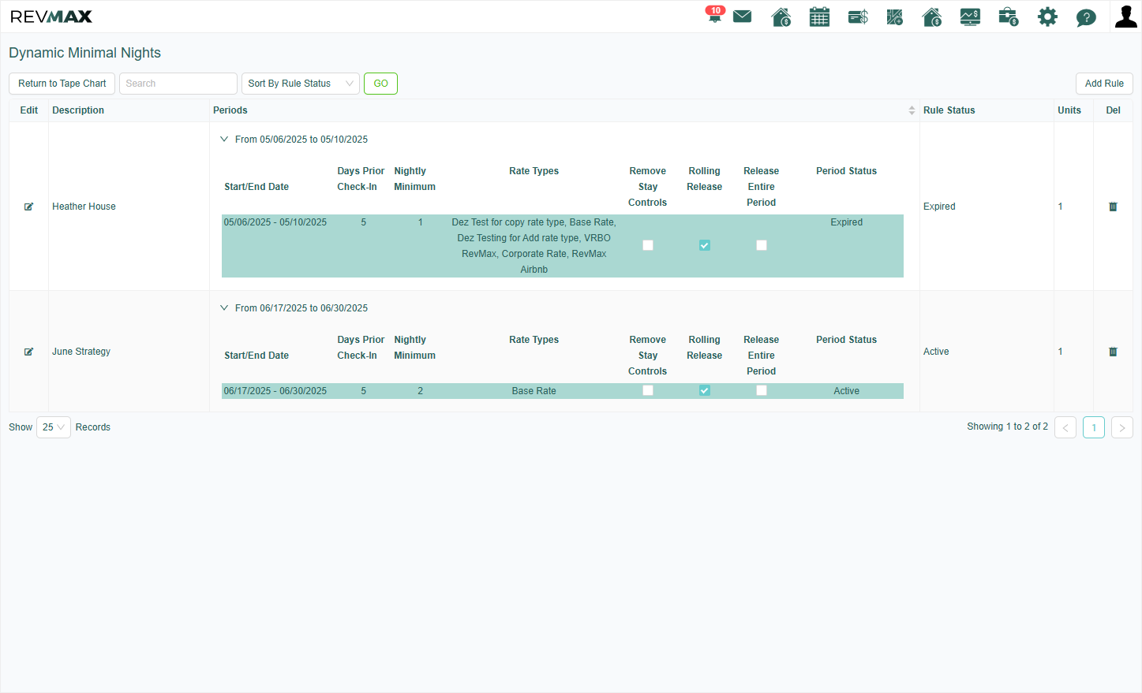Click the Add Rule button

[1104, 84]
